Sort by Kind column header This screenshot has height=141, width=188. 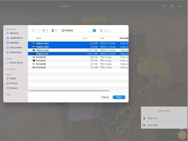click(x=102, y=38)
